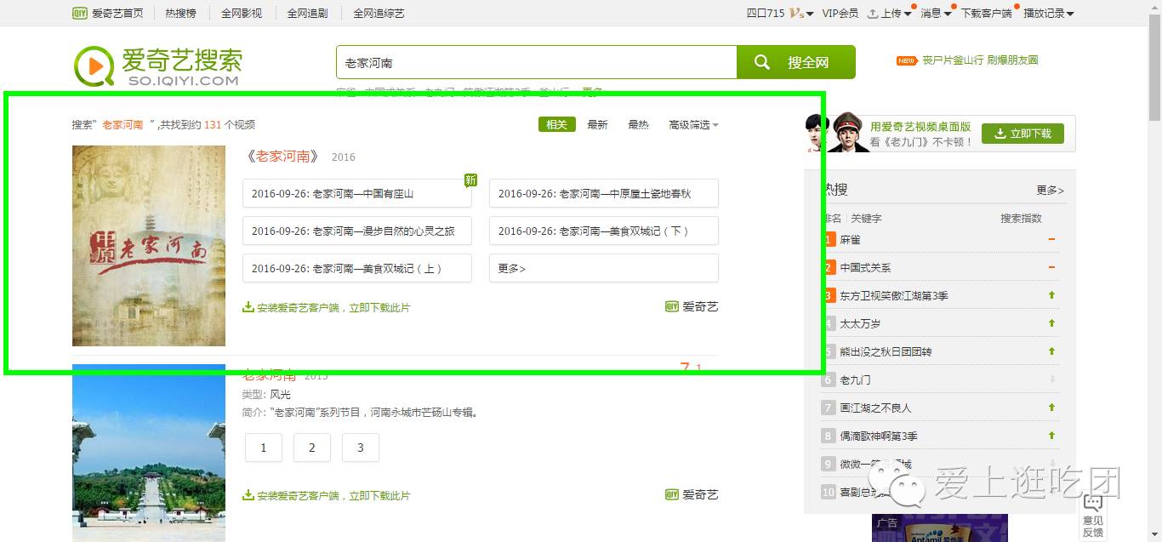This screenshot has width=1162, height=542.
Task: Select the 最新 sort tab
Action: click(x=598, y=124)
